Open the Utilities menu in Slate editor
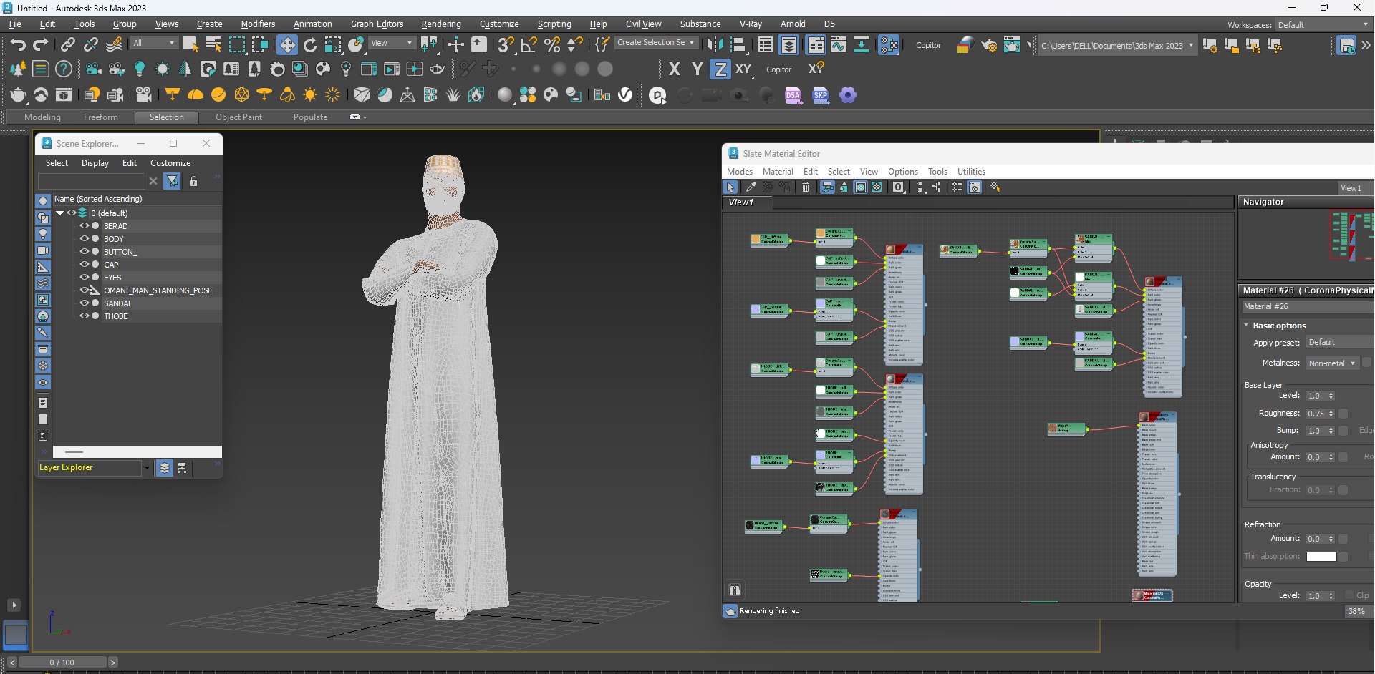This screenshot has width=1375, height=674. point(971,172)
